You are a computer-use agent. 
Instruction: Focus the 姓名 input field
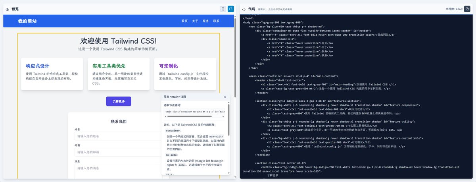[118, 136]
